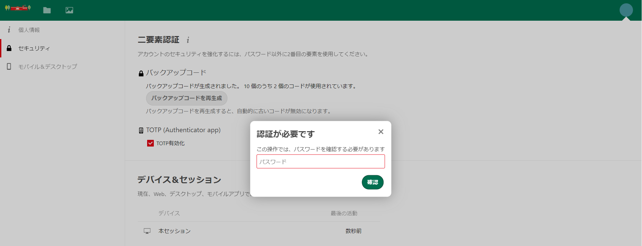This screenshot has width=642, height=246.
Task: Open the Photos app icon
Action: click(69, 10)
